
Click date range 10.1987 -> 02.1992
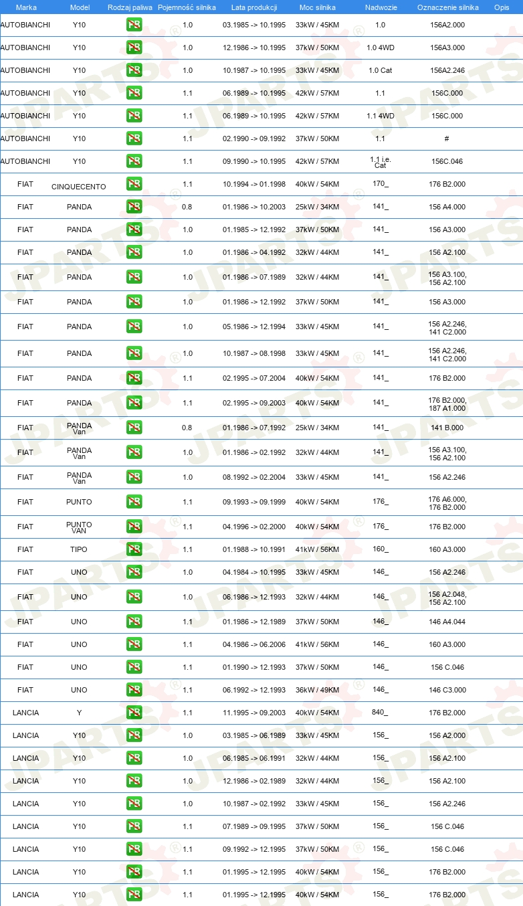(254, 804)
